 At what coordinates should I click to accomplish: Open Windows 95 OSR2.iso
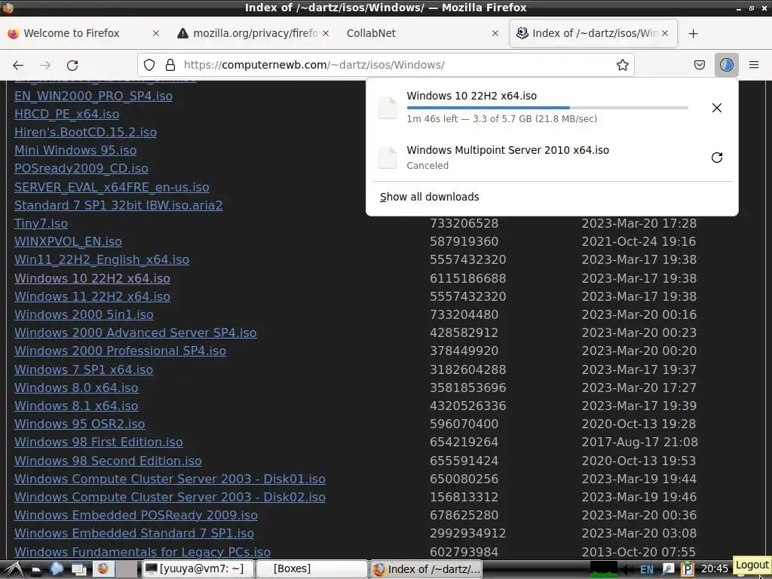pyautogui.click(x=80, y=424)
